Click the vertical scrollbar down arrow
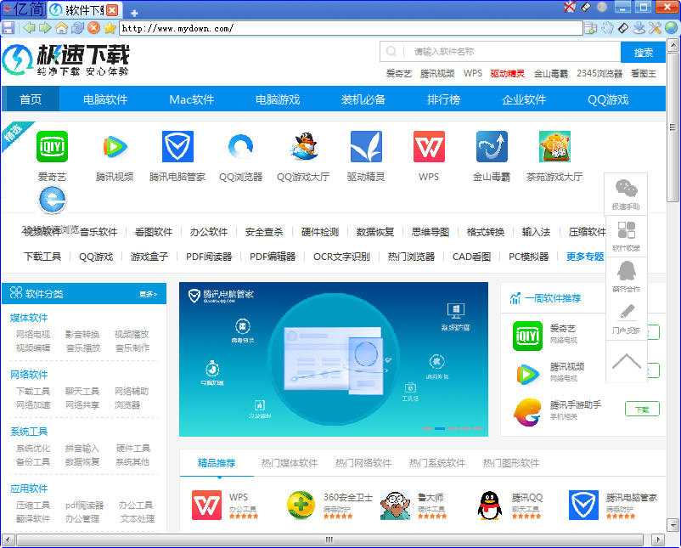The image size is (681, 548). tap(673, 525)
